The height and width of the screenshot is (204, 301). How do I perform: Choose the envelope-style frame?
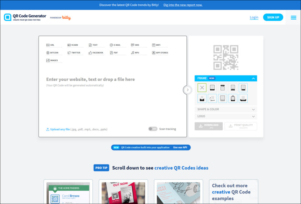[x=202, y=98]
